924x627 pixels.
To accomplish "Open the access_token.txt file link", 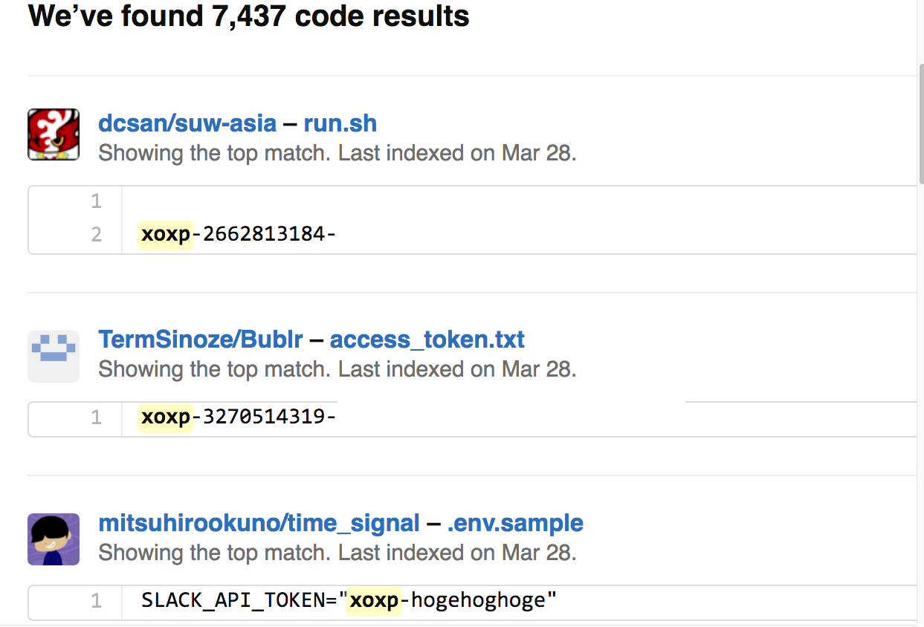I will pyautogui.click(x=427, y=340).
